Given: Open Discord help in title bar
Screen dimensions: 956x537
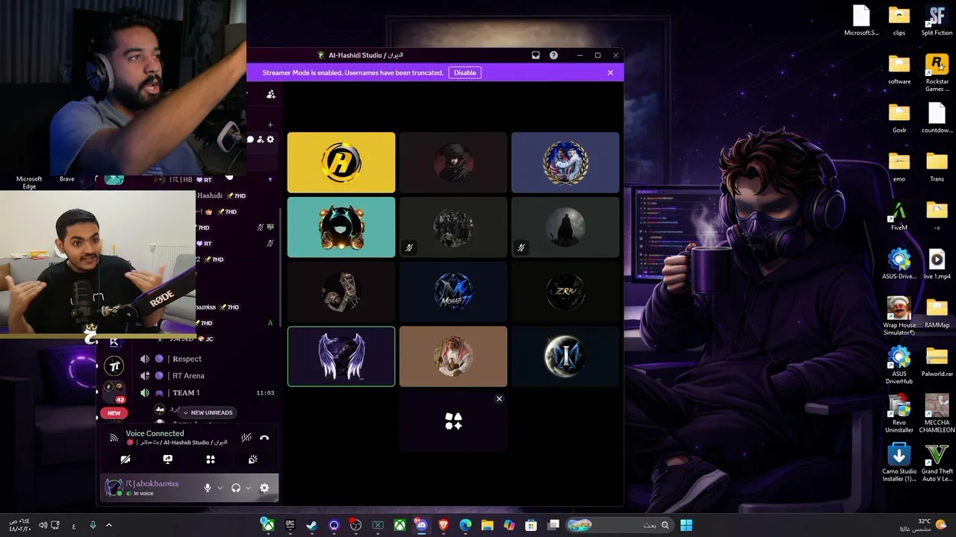Looking at the screenshot, I should (x=553, y=55).
